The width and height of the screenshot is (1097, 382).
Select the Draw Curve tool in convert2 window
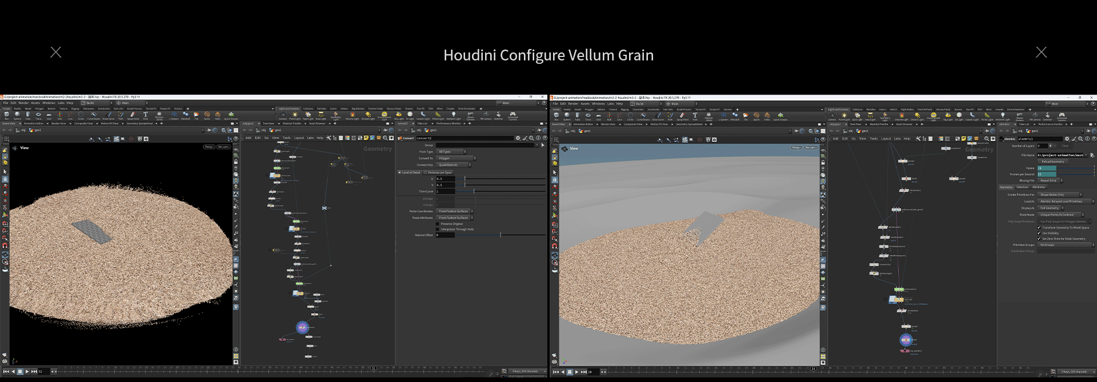[x=109, y=116]
